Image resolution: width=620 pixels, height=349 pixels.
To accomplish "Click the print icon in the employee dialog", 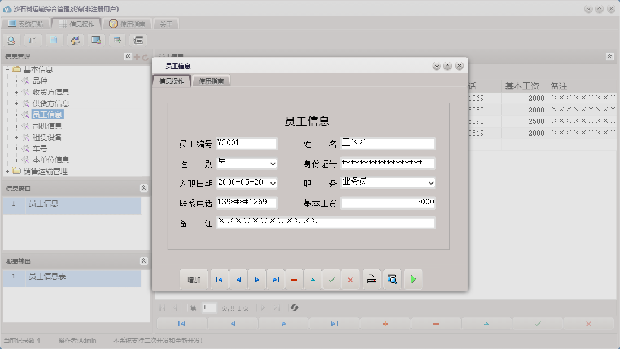I will (371, 279).
